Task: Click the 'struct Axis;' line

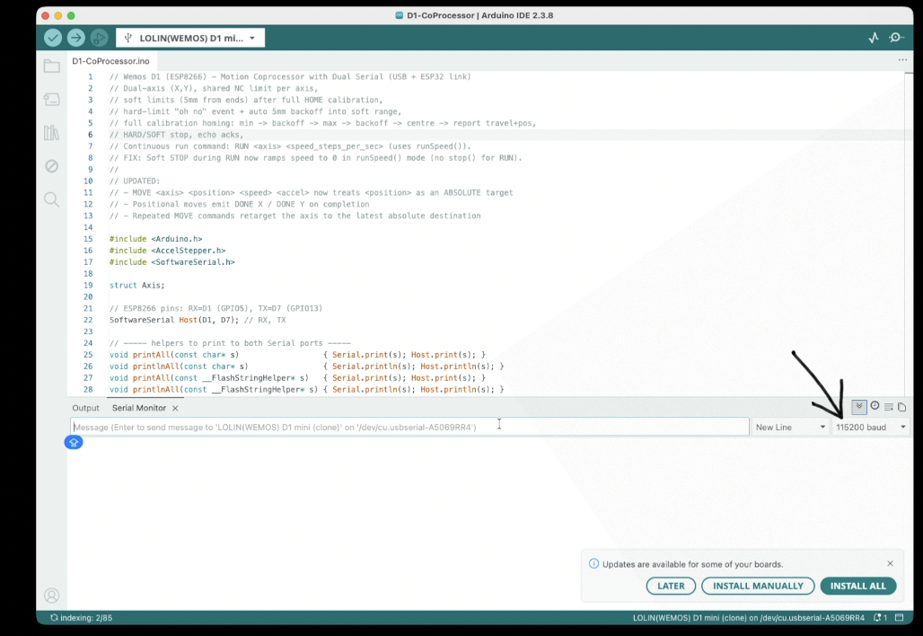Action: coord(137,285)
